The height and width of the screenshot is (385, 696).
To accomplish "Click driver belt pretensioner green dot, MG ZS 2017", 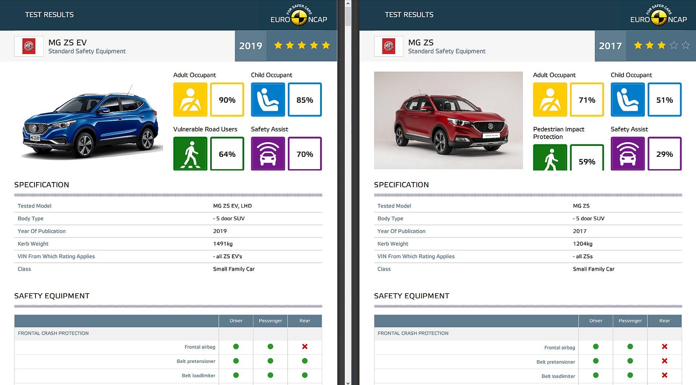I will click(596, 361).
